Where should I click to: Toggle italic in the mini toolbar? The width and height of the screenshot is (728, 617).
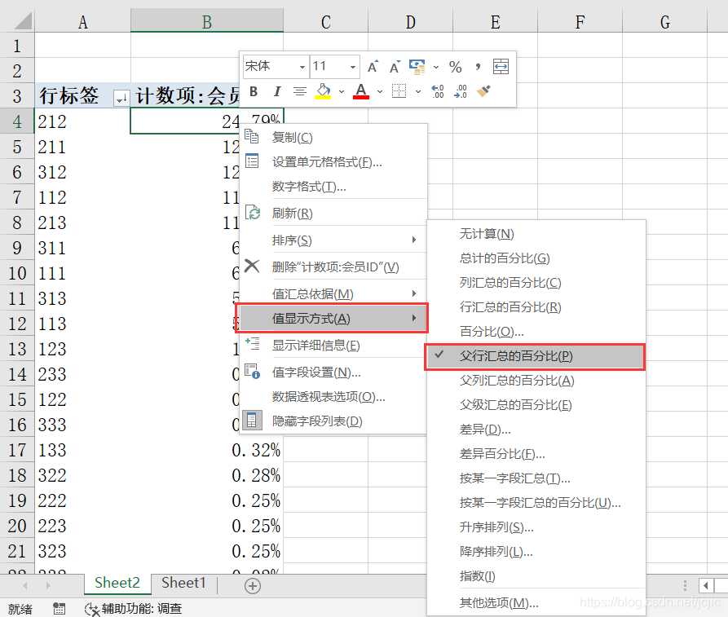point(276,91)
